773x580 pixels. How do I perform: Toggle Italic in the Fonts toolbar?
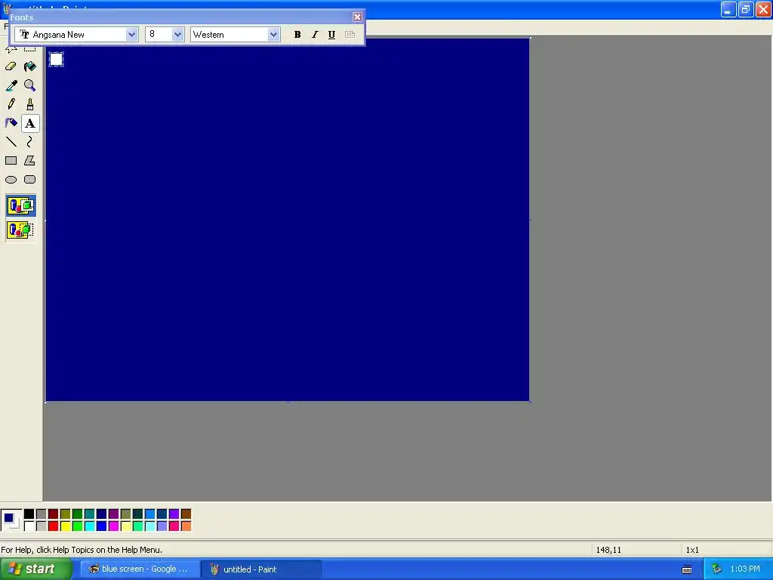tap(315, 35)
